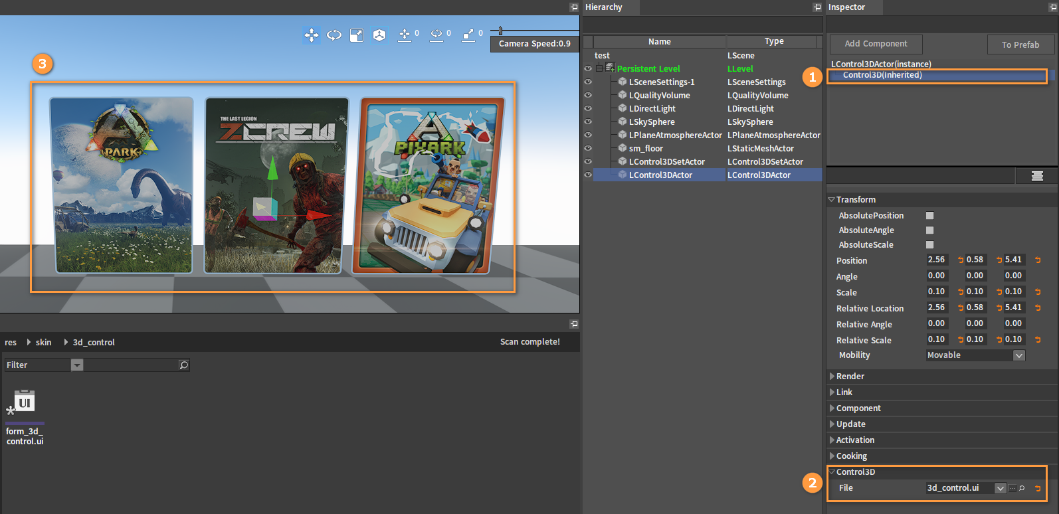
Task: Click the red X-axis gizmo arrow
Action: click(319, 215)
